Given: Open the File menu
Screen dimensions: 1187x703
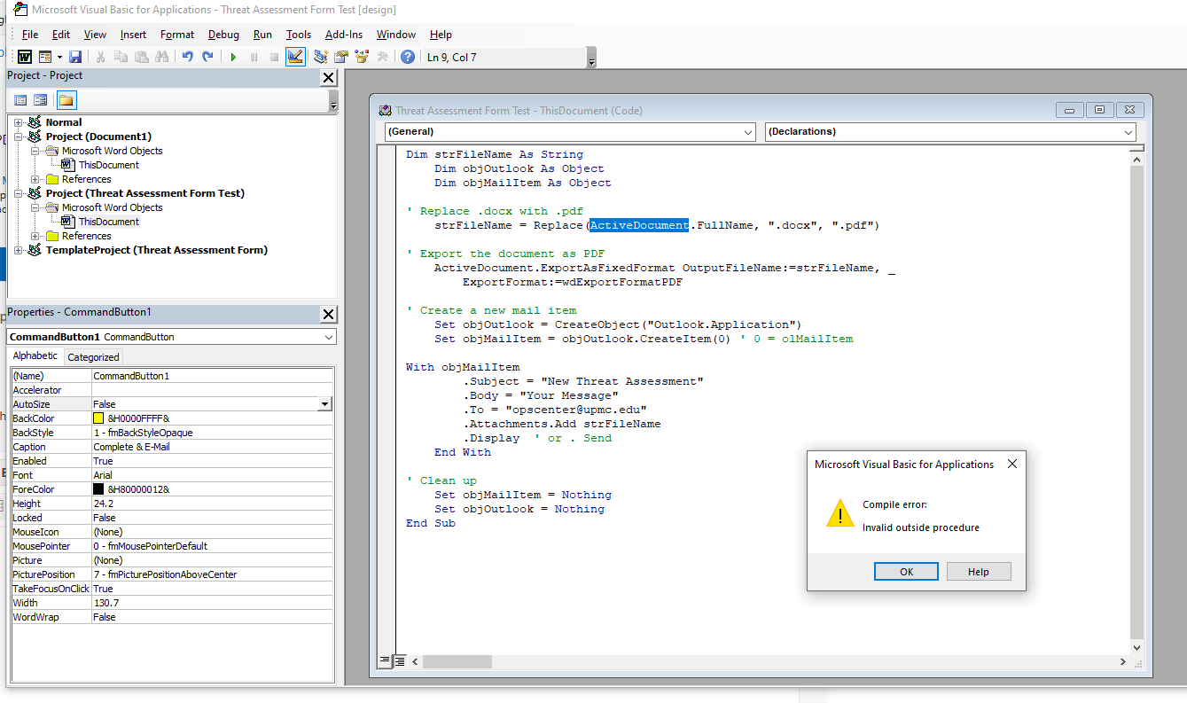Looking at the screenshot, I should pyautogui.click(x=30, y=35).
